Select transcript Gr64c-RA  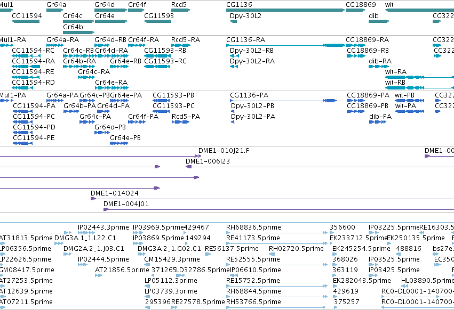(x=86, y=77)
